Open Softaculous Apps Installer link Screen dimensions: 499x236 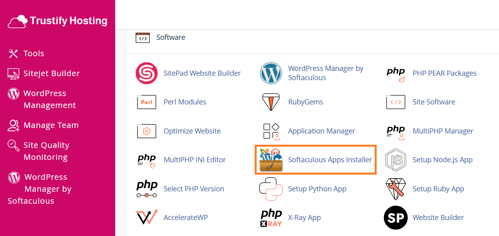pyautogui.click(x=330, y=159)
